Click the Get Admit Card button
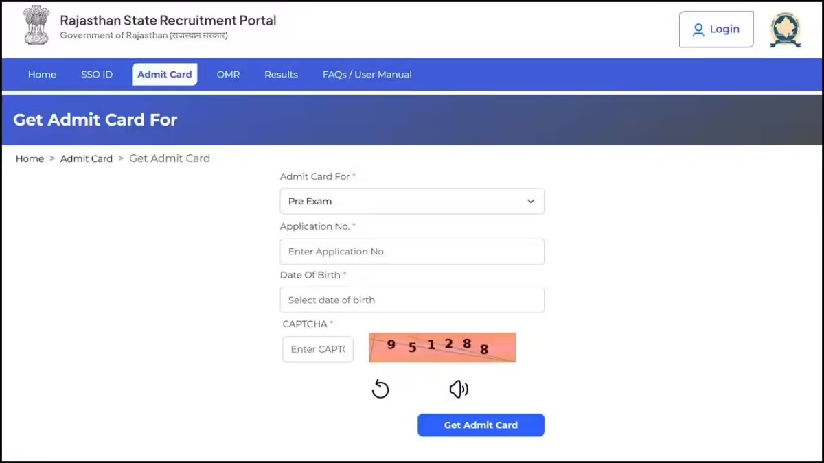This screenshot has width=824, height=463. pyautogui.click(x=481, y=425)
